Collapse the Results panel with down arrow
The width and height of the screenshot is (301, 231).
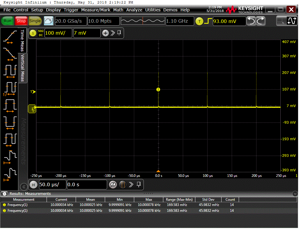click(295, 194)
